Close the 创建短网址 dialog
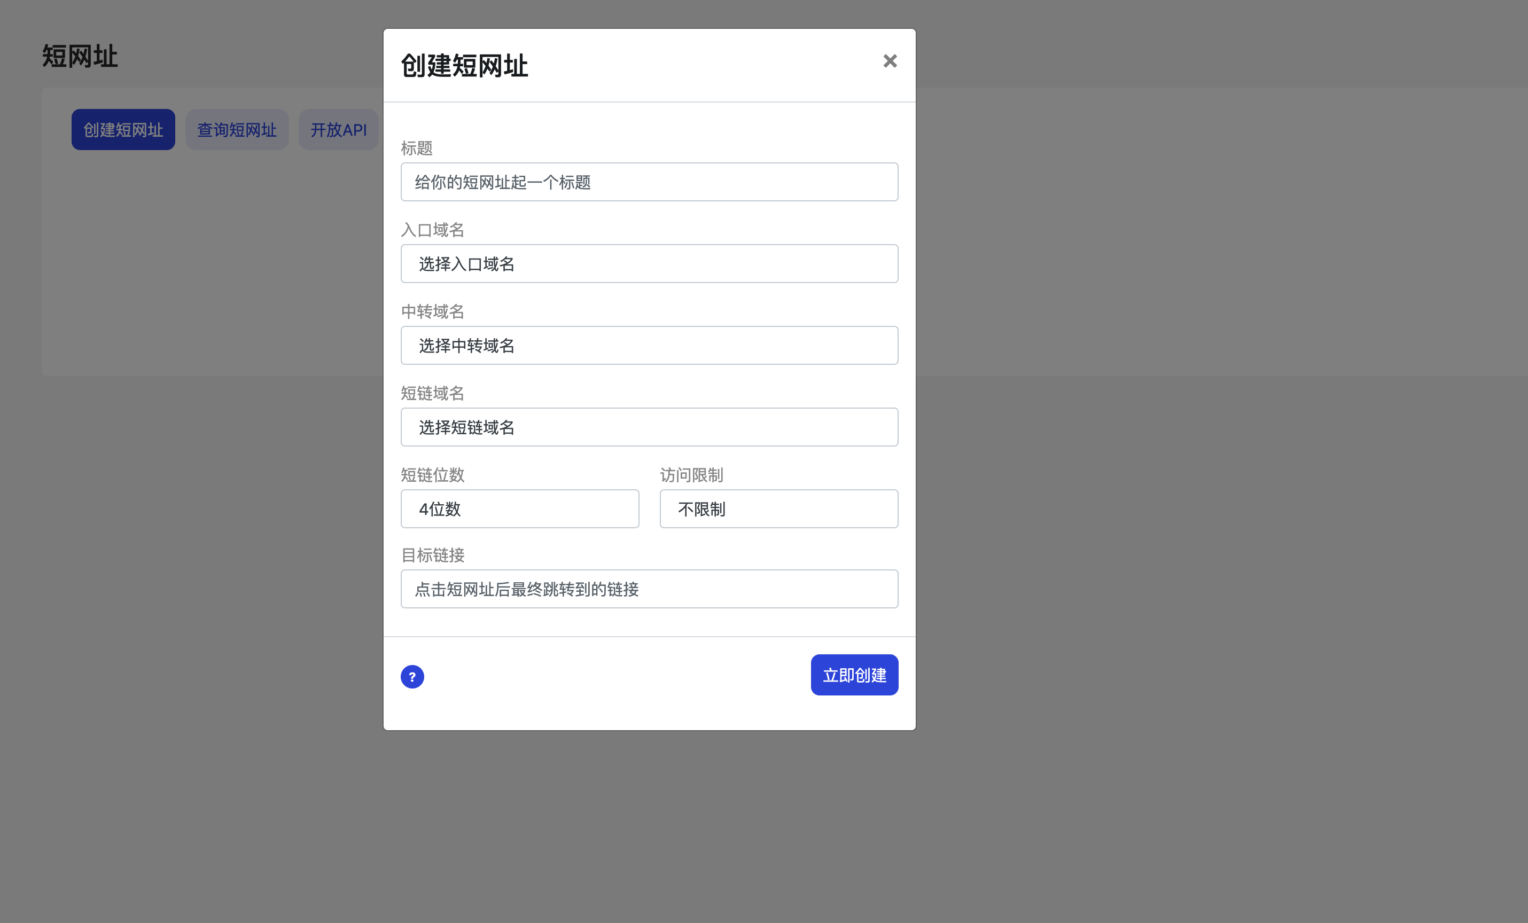This screenshot has height=923, width=1528. [x=890, y=61]
